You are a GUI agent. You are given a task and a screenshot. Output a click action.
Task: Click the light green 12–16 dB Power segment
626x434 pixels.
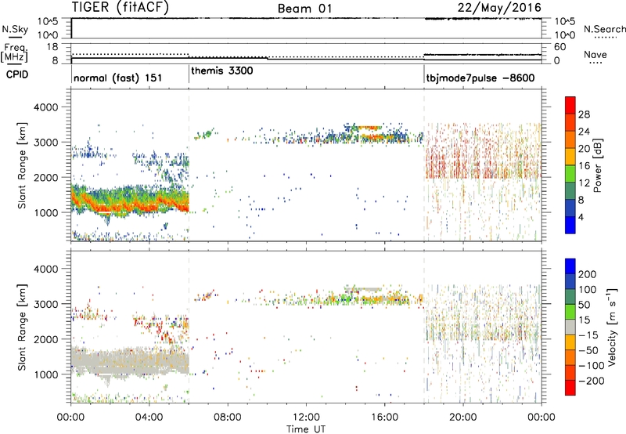(570, 173)
